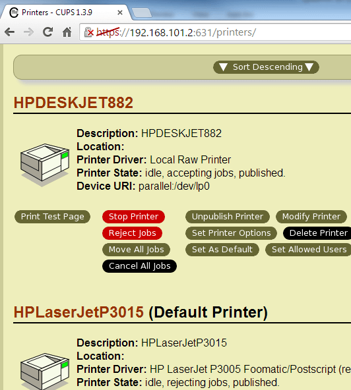351x390 pixels.
Task: Click the state text 'idle, accepting jobs, published.'
Action: (215, 173)
